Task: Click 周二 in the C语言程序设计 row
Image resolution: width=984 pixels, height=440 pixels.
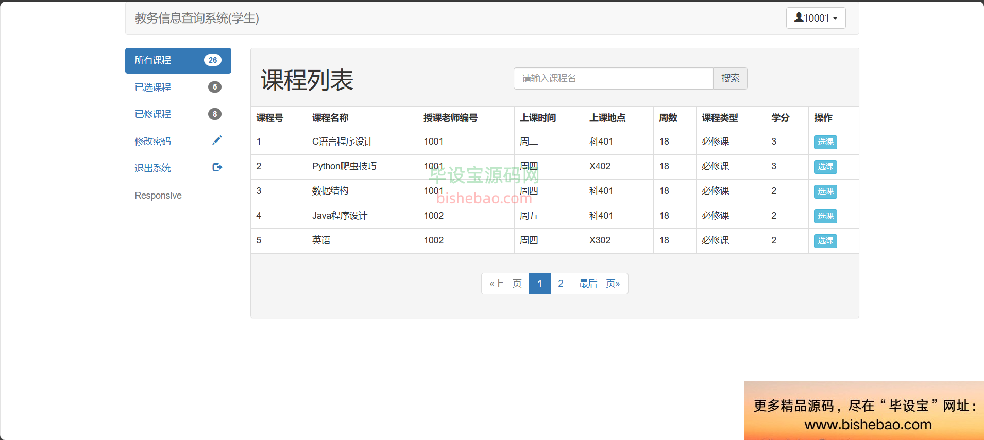Action: click(x=529, y=142)
